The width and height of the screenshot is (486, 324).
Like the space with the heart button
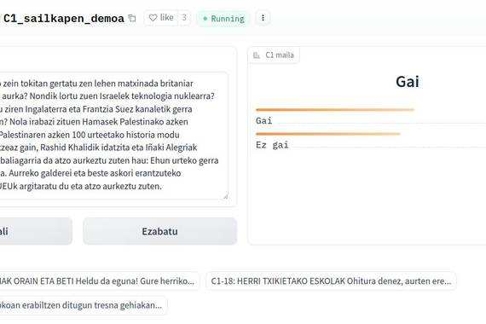pos(161,18)
